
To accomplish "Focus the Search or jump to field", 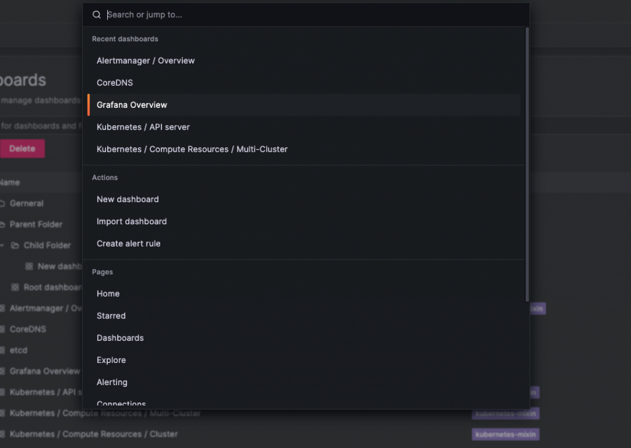I will click(x=308, y=15).
